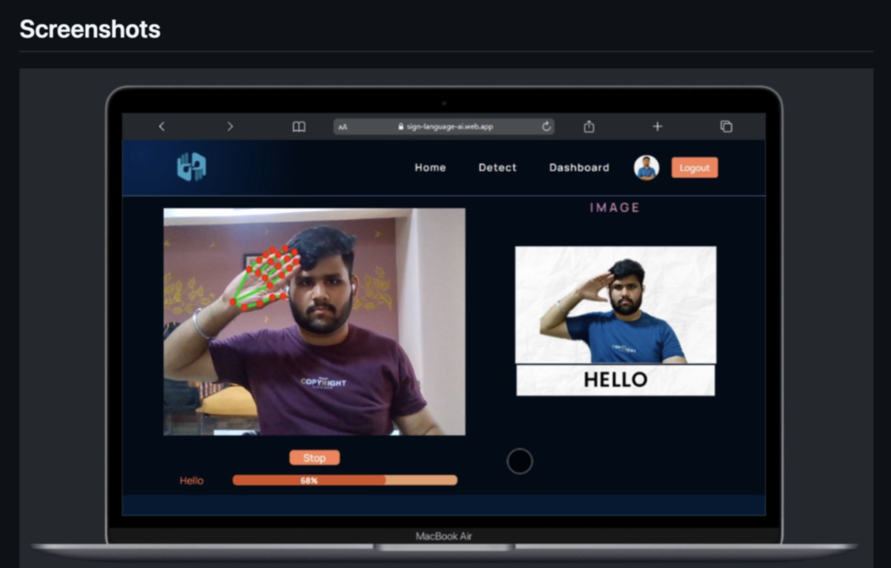Click the 68% confidence progress bar
891x568 pixels.
click(345, 481)
